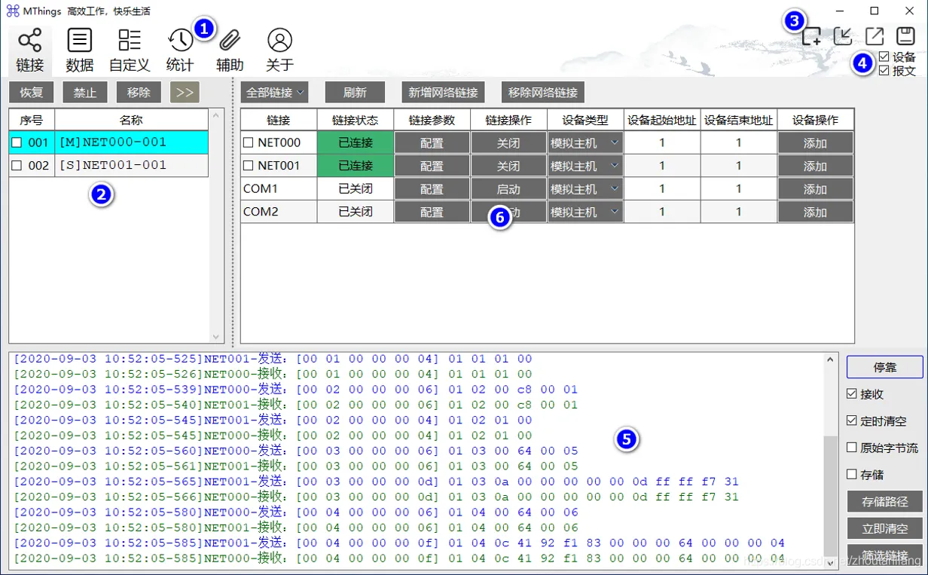Viewport: 928px width, 575px height.
Task: Uncheck the 设备 device panel checkbox
Action: (884, 57)
